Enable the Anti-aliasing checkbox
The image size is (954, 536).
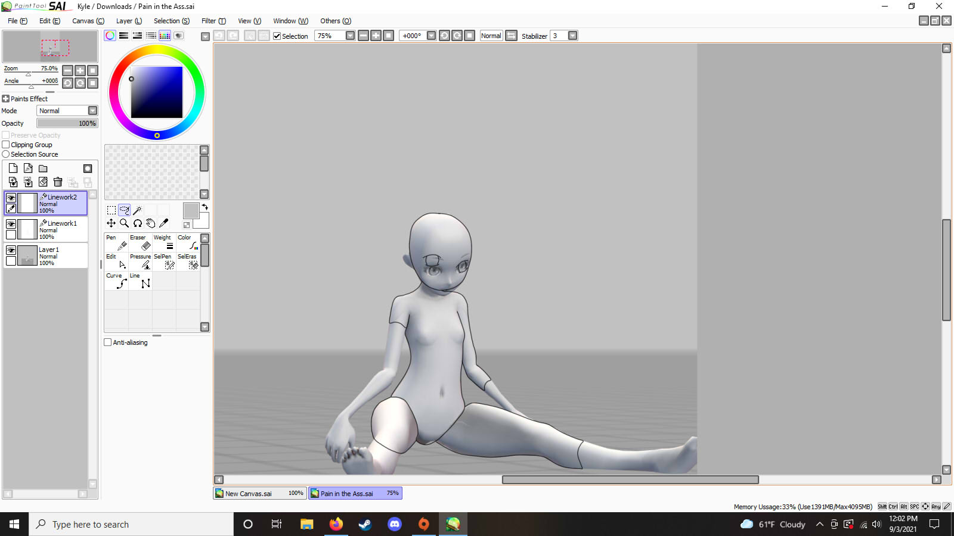click(x=108, y=342)
